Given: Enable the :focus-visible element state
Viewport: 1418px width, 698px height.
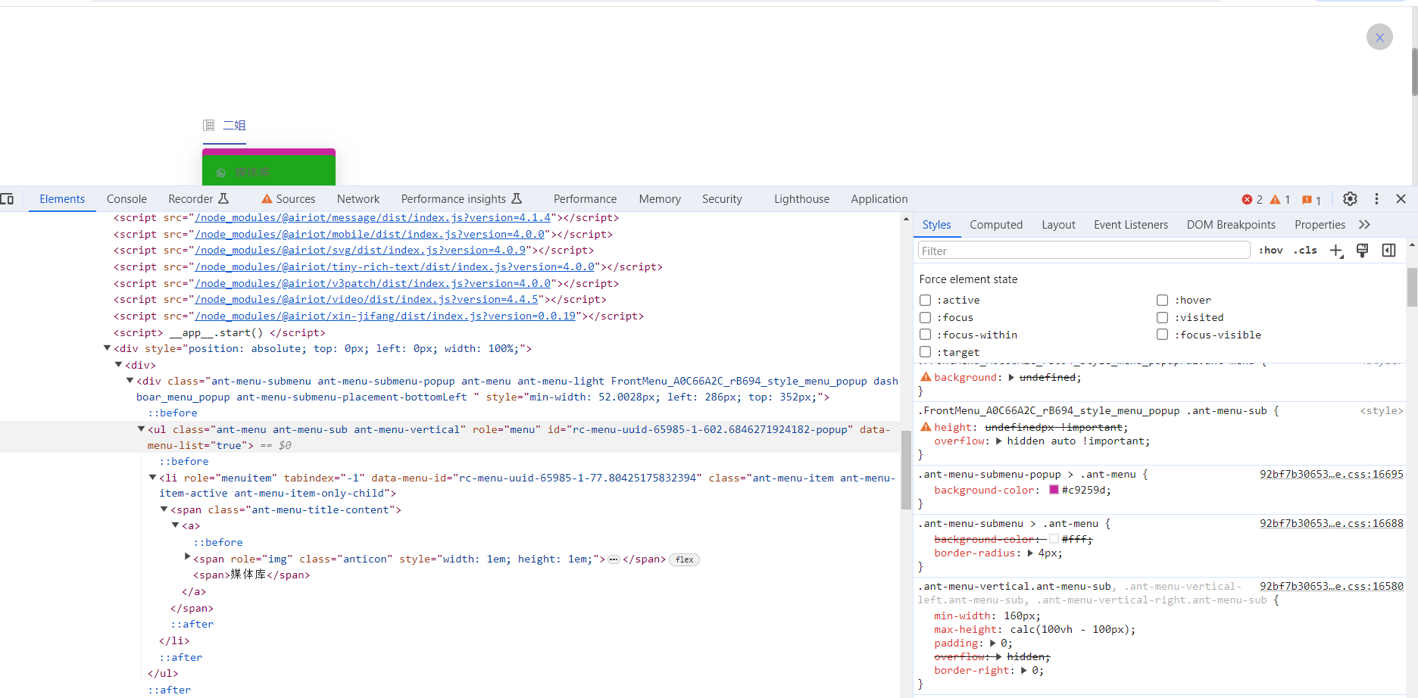Looking at the screenshot, I should [1162, 335].
